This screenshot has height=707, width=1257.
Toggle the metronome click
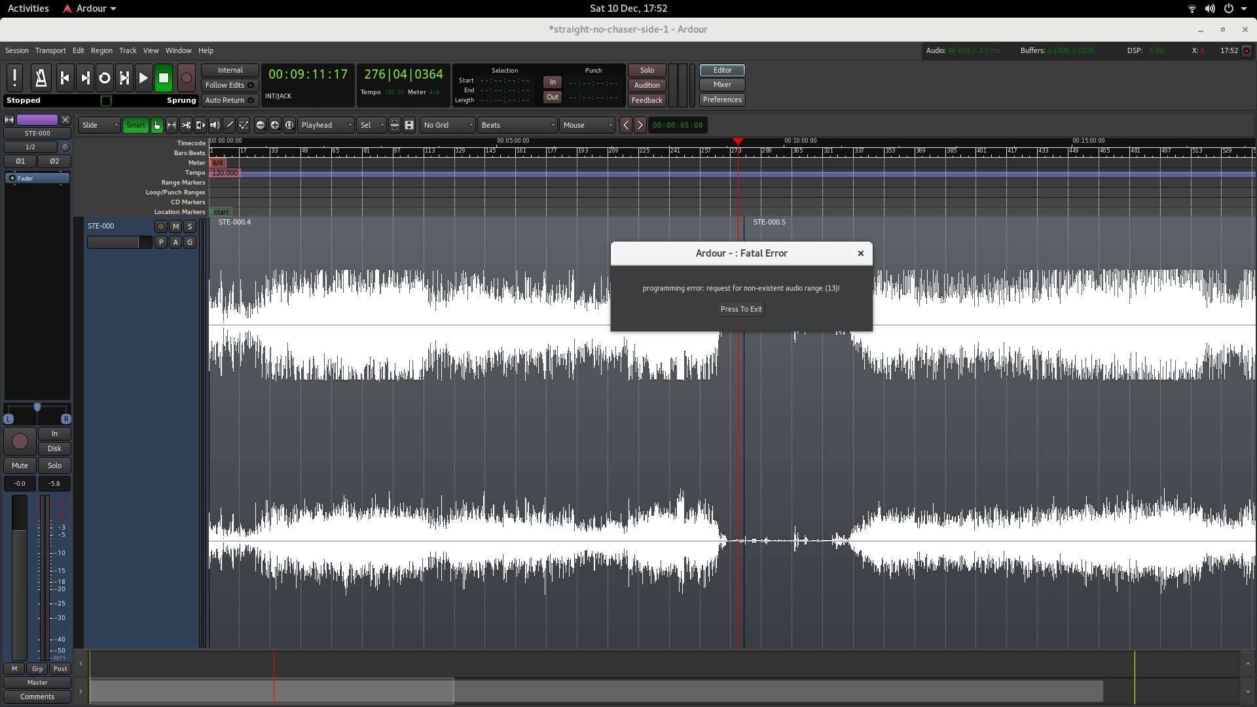(41, 78)
